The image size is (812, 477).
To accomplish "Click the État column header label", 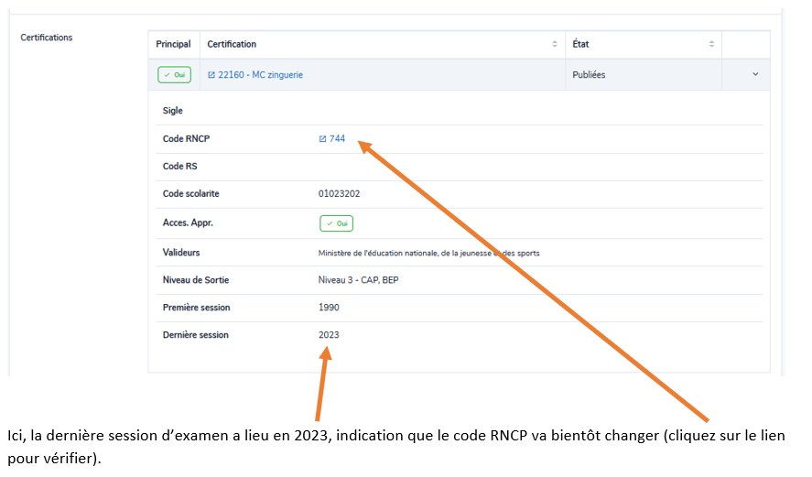I will point(580,44).
